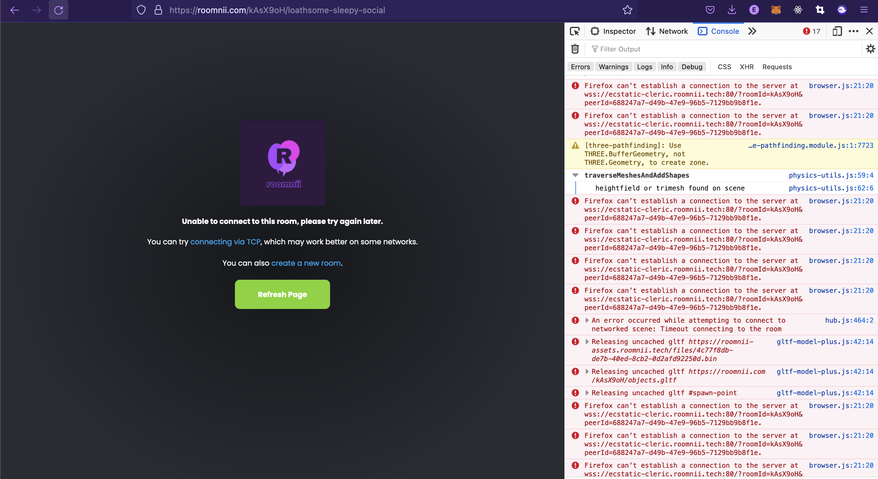
Task: Switch to the Network tab
Action: pyautogui.click(x=667, y=31)
